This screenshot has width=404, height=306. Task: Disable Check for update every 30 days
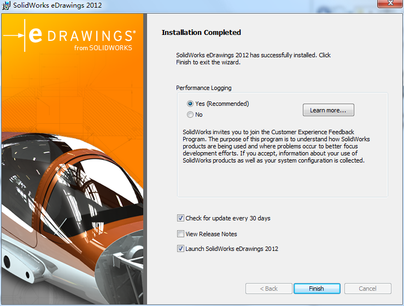coord(181,218)
